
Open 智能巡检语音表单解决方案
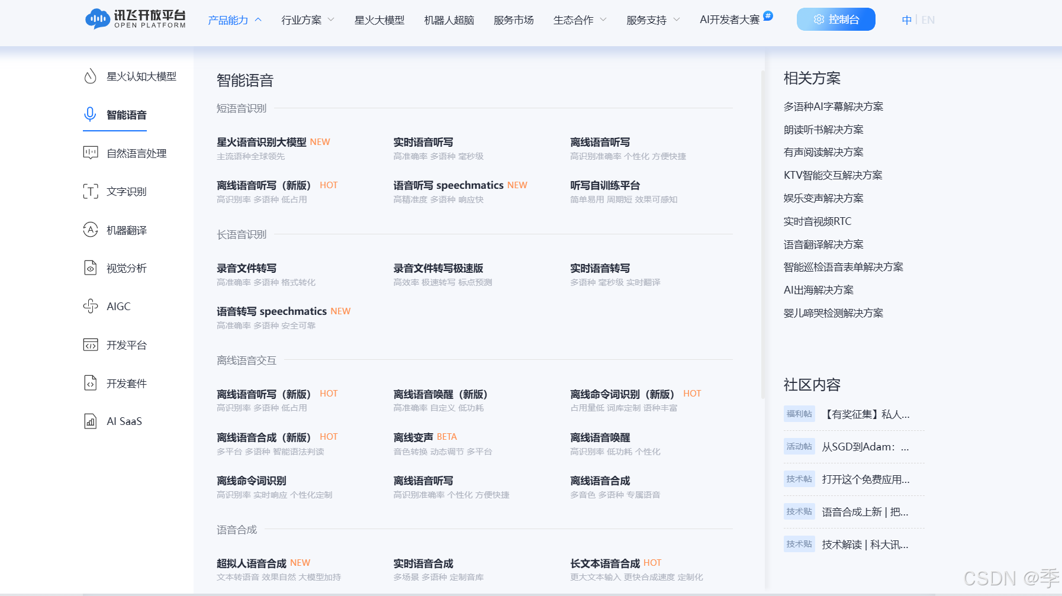click(x=844, y=267)
